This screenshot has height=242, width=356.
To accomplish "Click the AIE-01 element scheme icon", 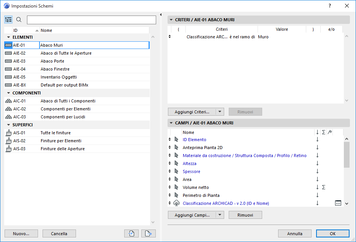I will (8, 45).
